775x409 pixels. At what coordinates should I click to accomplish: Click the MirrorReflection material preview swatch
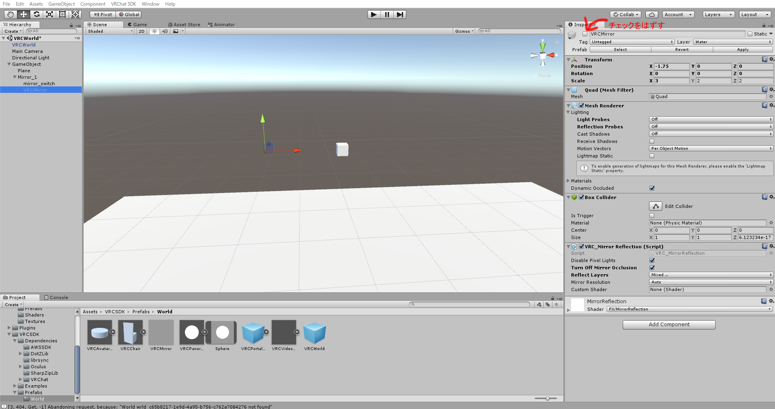[x=578, y=305]
